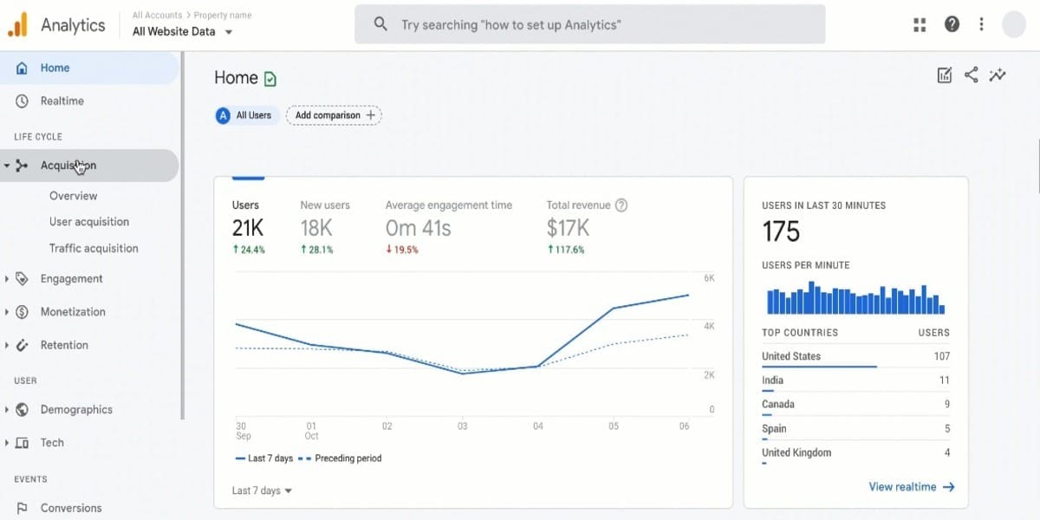Screen dimensions: 1040x520
Task: Click the Help question mark icon
Action: (x=951, y=24)
